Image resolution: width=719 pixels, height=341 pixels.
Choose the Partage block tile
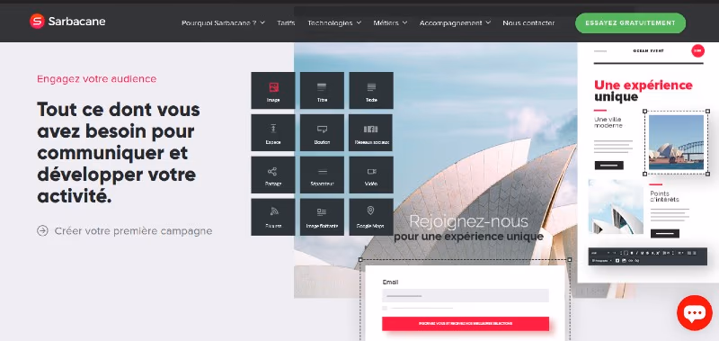pyautogui.click(x=273, y=175)
